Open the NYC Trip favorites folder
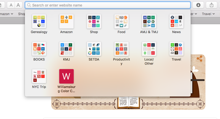Image resolution: width=220 pixels, height=119 pixels. 39,76
